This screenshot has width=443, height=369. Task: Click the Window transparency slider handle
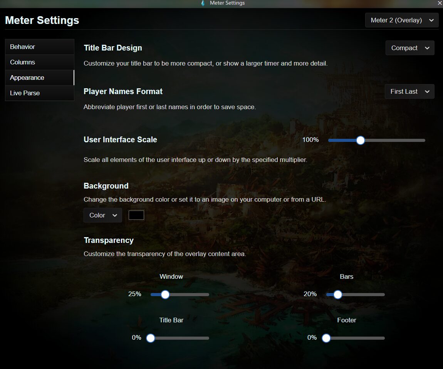tap(165, 295)
